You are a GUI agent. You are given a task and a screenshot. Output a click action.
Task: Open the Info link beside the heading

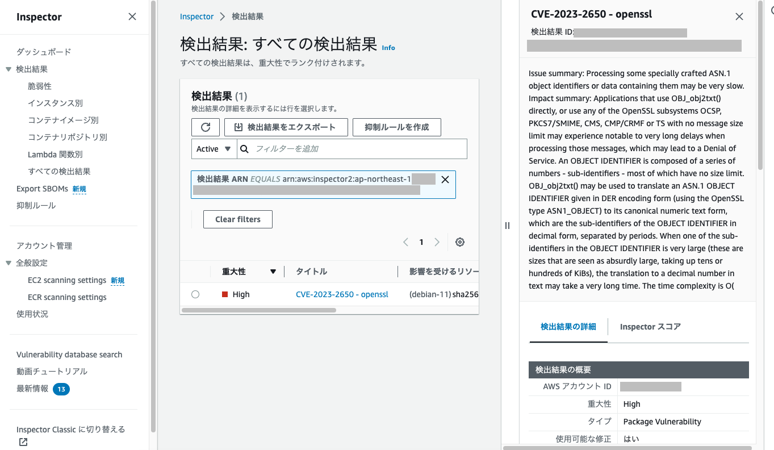pyautogui.click(x=388, y=48)
